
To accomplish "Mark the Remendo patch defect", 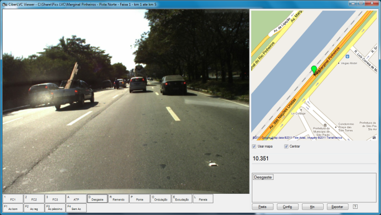I will coord(118,198).
